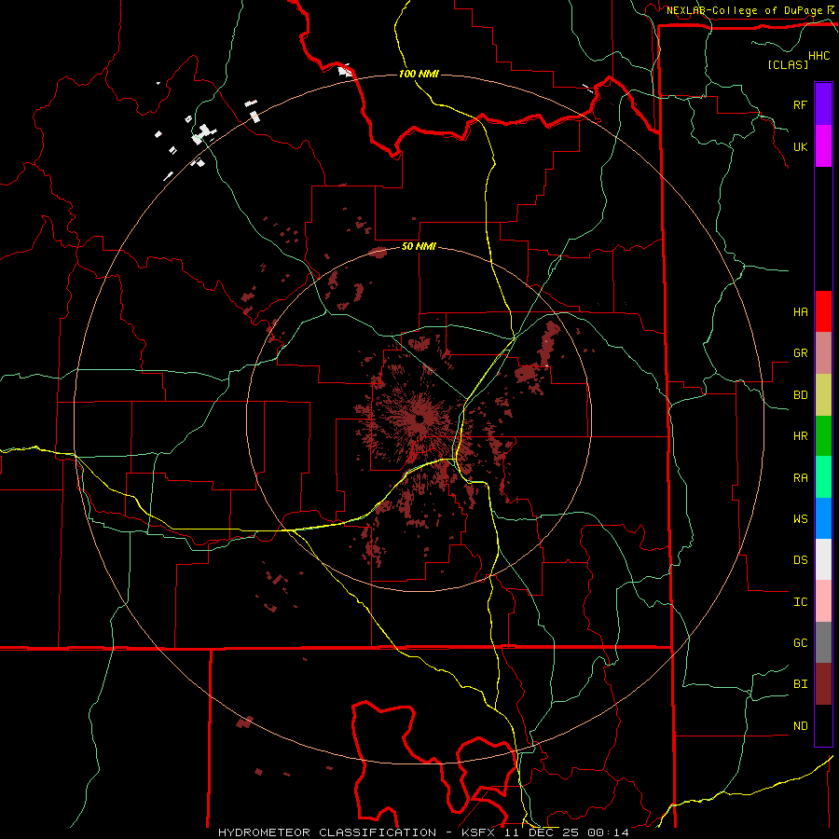The height and width of the screenshot is (839, 839).
Task: Select the GR salmon legend swatch
Action: 823,353
